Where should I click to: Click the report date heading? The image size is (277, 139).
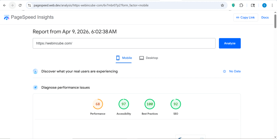(x=75, y=32)
